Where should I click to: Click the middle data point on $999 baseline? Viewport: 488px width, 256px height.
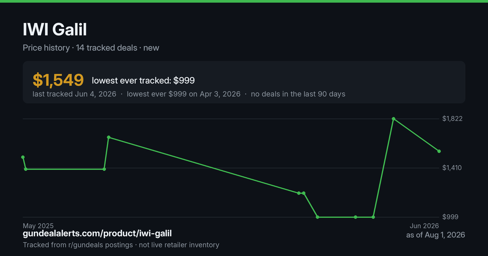tap(355, 217)
